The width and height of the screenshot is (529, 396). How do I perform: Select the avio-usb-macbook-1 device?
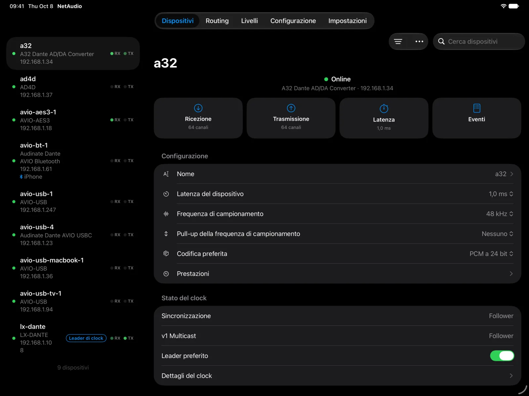73,268
